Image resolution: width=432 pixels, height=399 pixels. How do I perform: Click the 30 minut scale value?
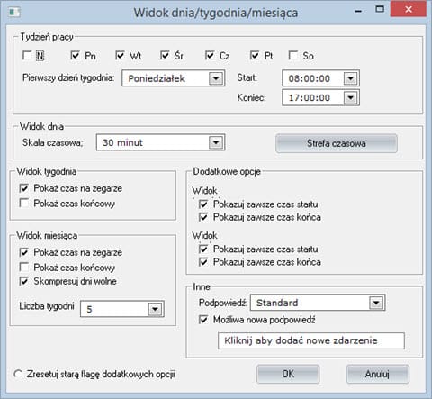(x=122, y=142)
